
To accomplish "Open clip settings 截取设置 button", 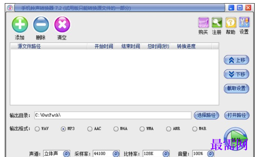I will point(236,88).
